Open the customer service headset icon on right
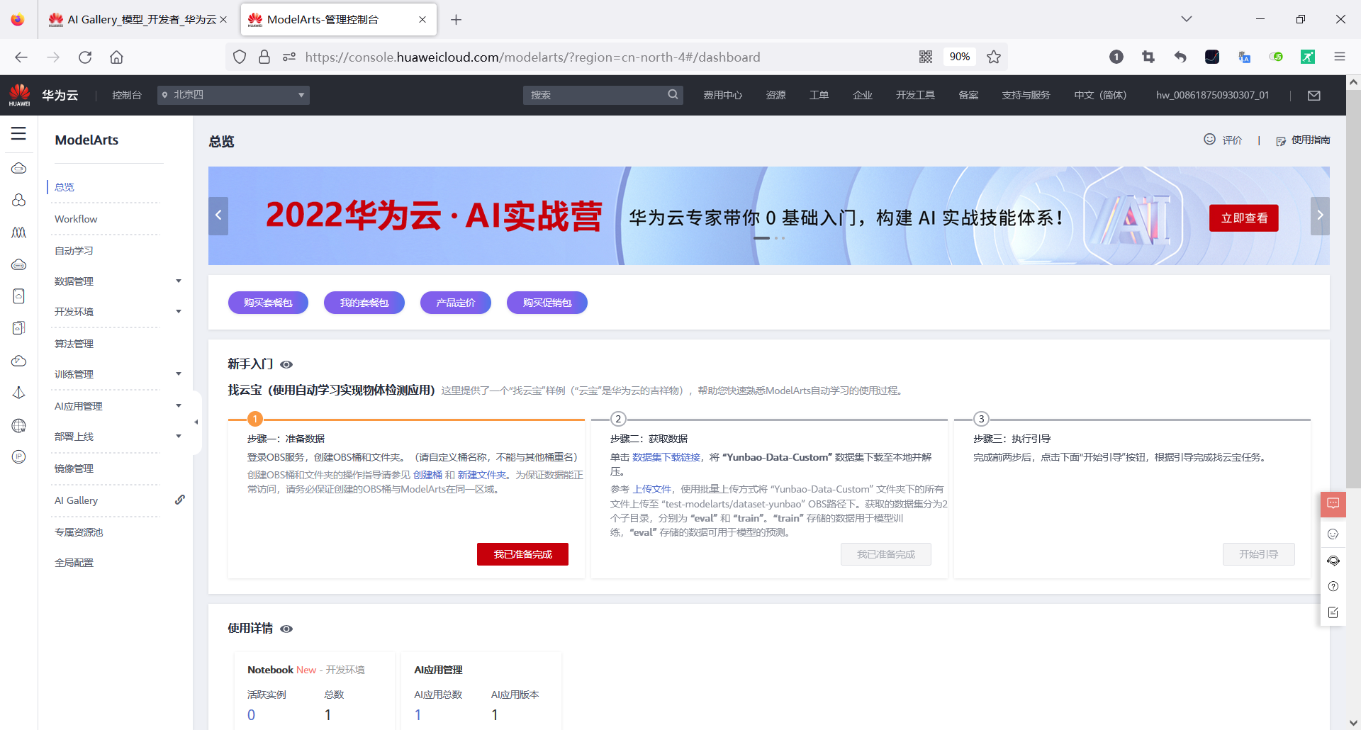 [1333, 561]
